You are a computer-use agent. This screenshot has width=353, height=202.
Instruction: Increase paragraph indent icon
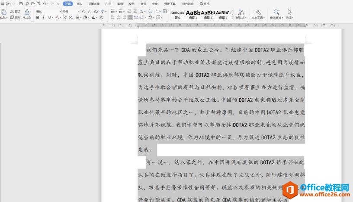[x=135, y=12]
